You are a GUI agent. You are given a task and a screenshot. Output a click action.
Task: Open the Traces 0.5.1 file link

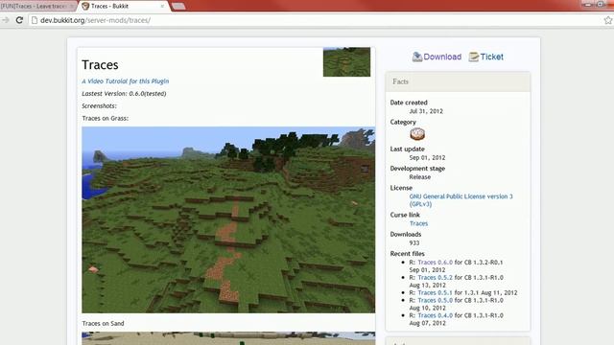coord(435,293)
